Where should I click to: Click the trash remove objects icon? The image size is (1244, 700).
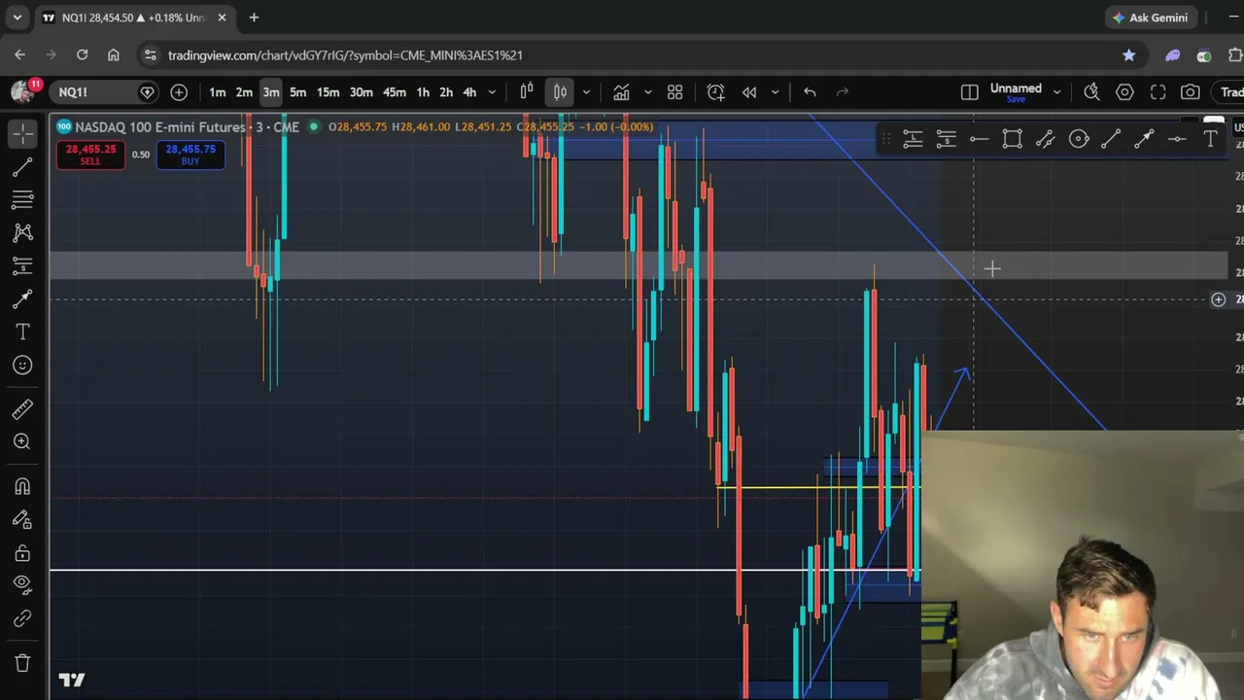22,663
